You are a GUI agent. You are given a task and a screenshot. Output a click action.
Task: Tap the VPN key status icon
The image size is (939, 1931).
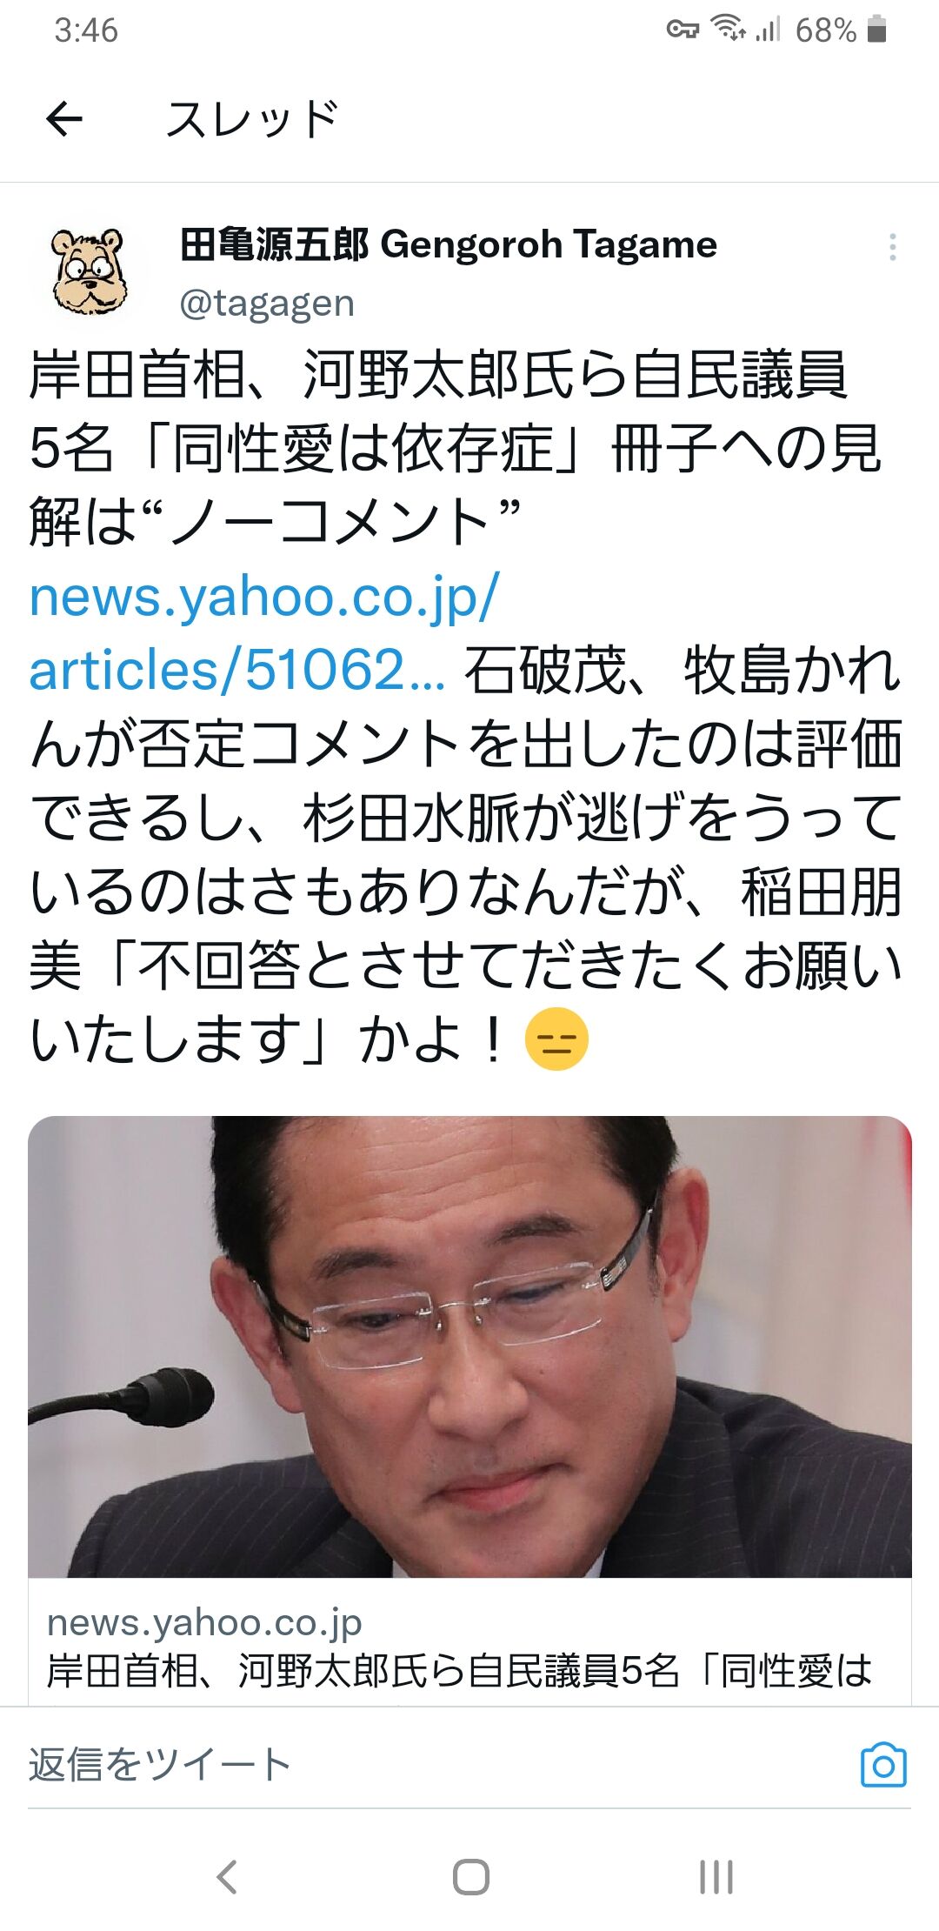[683, 30]
